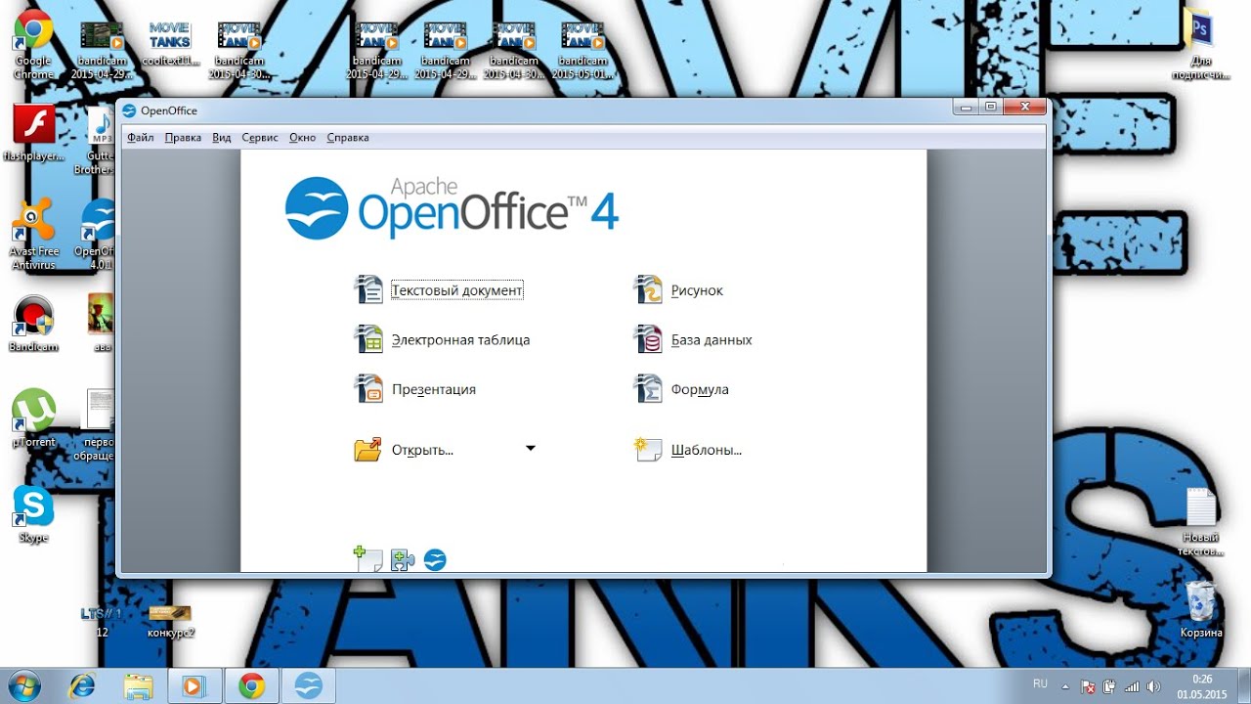Click the OpenOffice taskbar button
This screenshot has width=1251, height=704.
tap(308, 686)
